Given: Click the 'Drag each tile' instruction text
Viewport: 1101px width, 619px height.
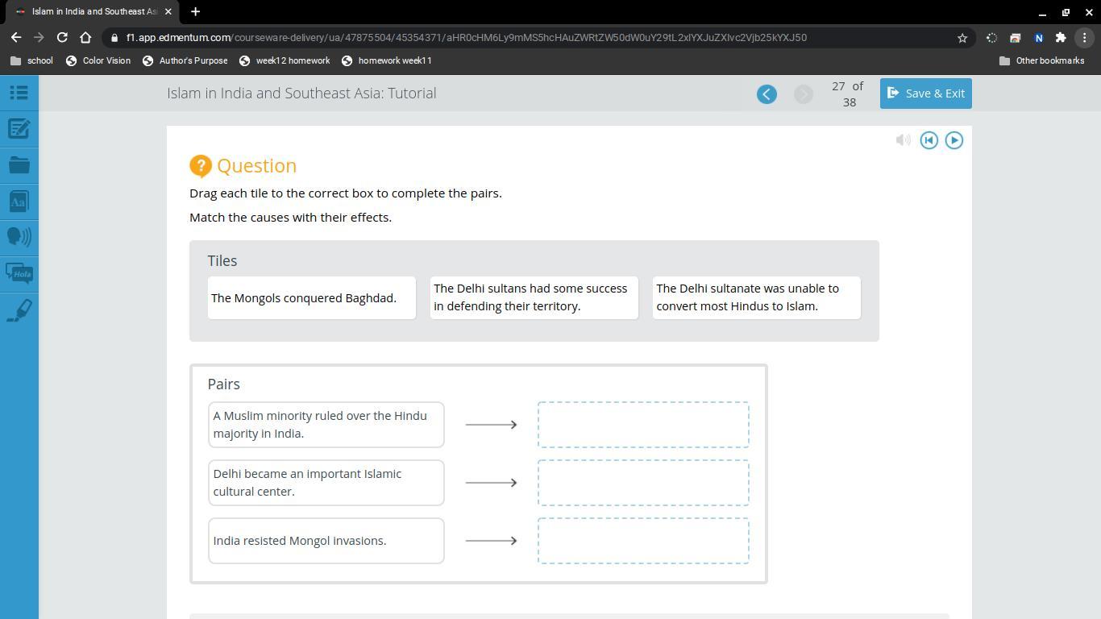Looking at the screenshot, I should [346, 193].
